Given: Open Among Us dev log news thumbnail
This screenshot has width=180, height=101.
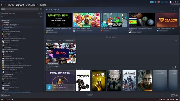Looking at the screenshot, I should (114, 20).
